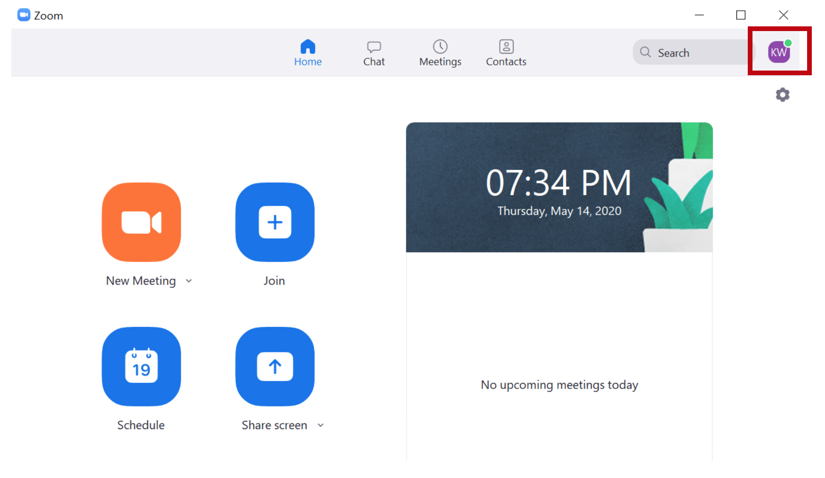The image size is (825, 478).
Task: Open the KW profile avatar menu
Action: point(778,52)
